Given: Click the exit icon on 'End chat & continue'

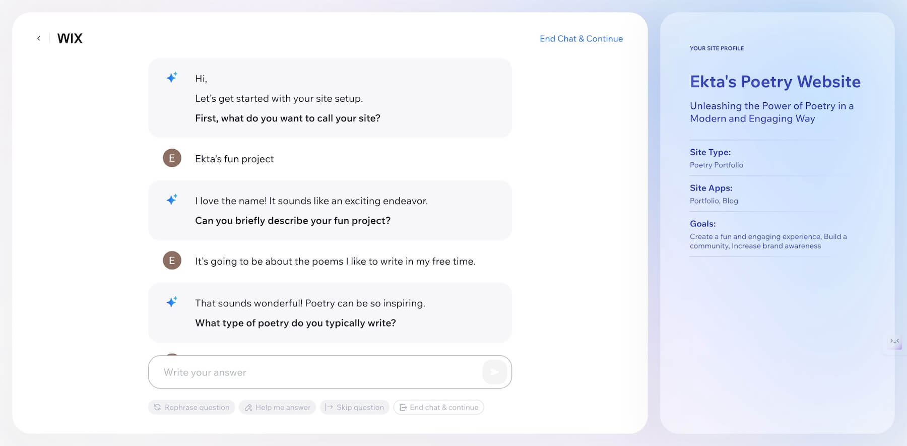Looking at the screenshot, I should click(x=403, y=407).
